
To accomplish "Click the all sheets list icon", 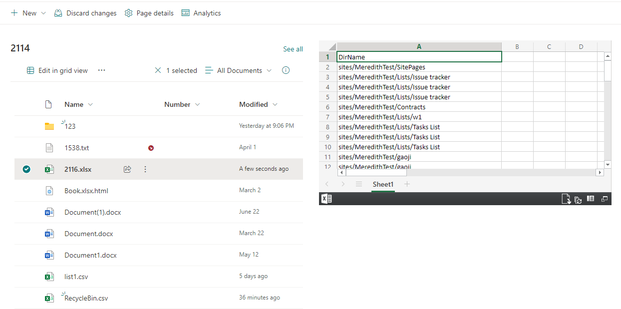I will [x=359, y=184].
